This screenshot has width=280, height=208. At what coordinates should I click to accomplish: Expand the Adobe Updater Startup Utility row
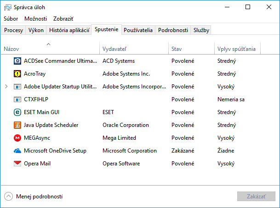6,86
